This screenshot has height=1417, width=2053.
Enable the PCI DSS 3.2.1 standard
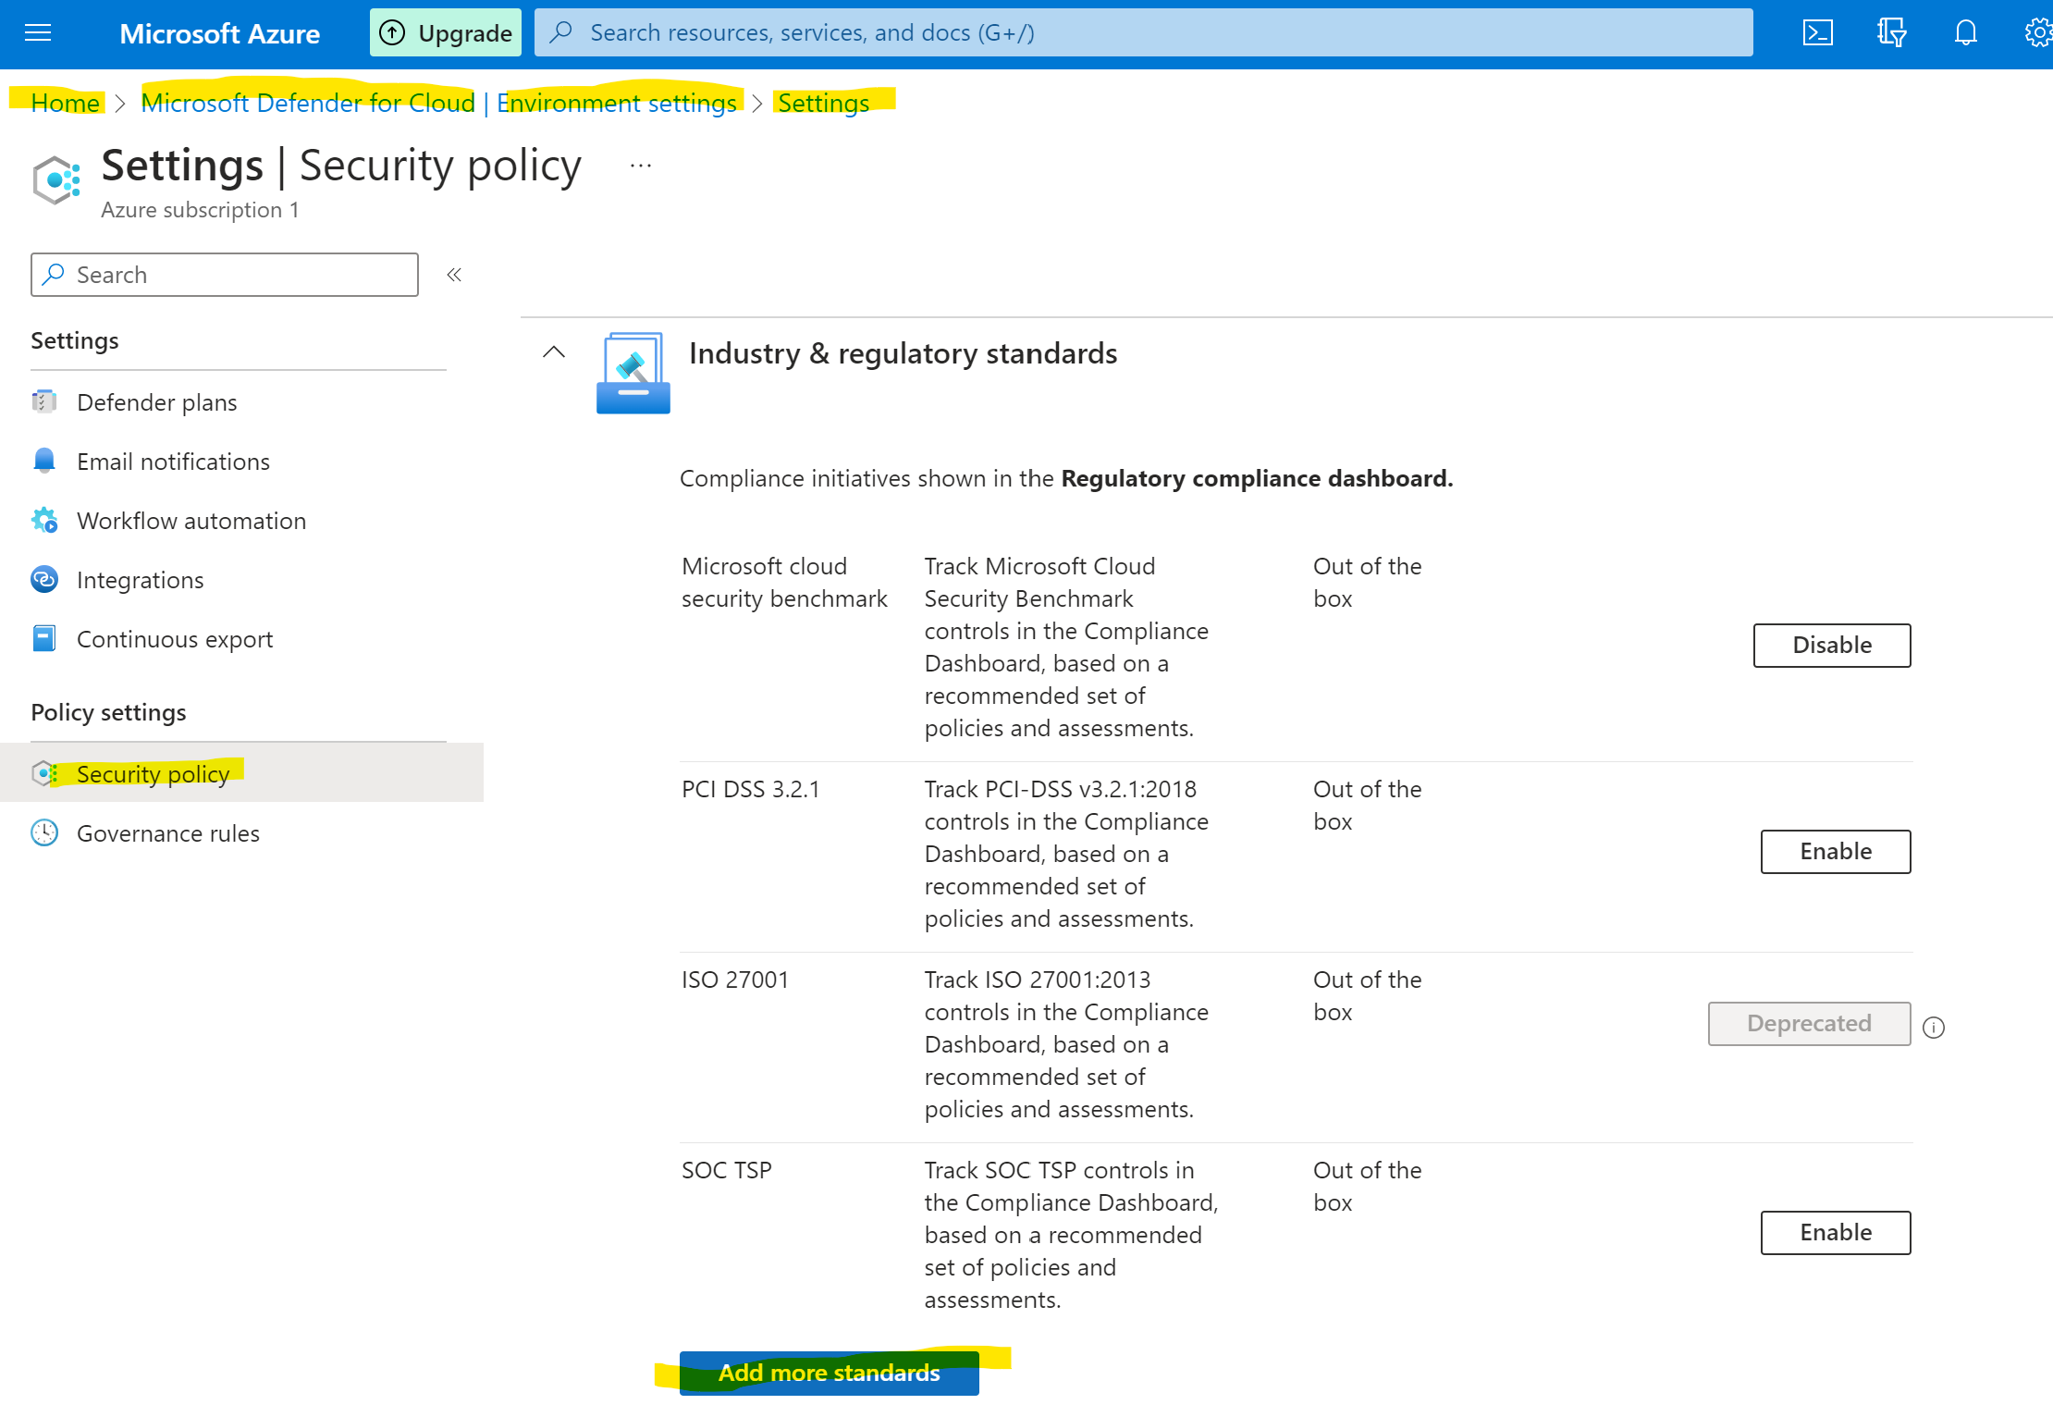tap(1835, 851)
